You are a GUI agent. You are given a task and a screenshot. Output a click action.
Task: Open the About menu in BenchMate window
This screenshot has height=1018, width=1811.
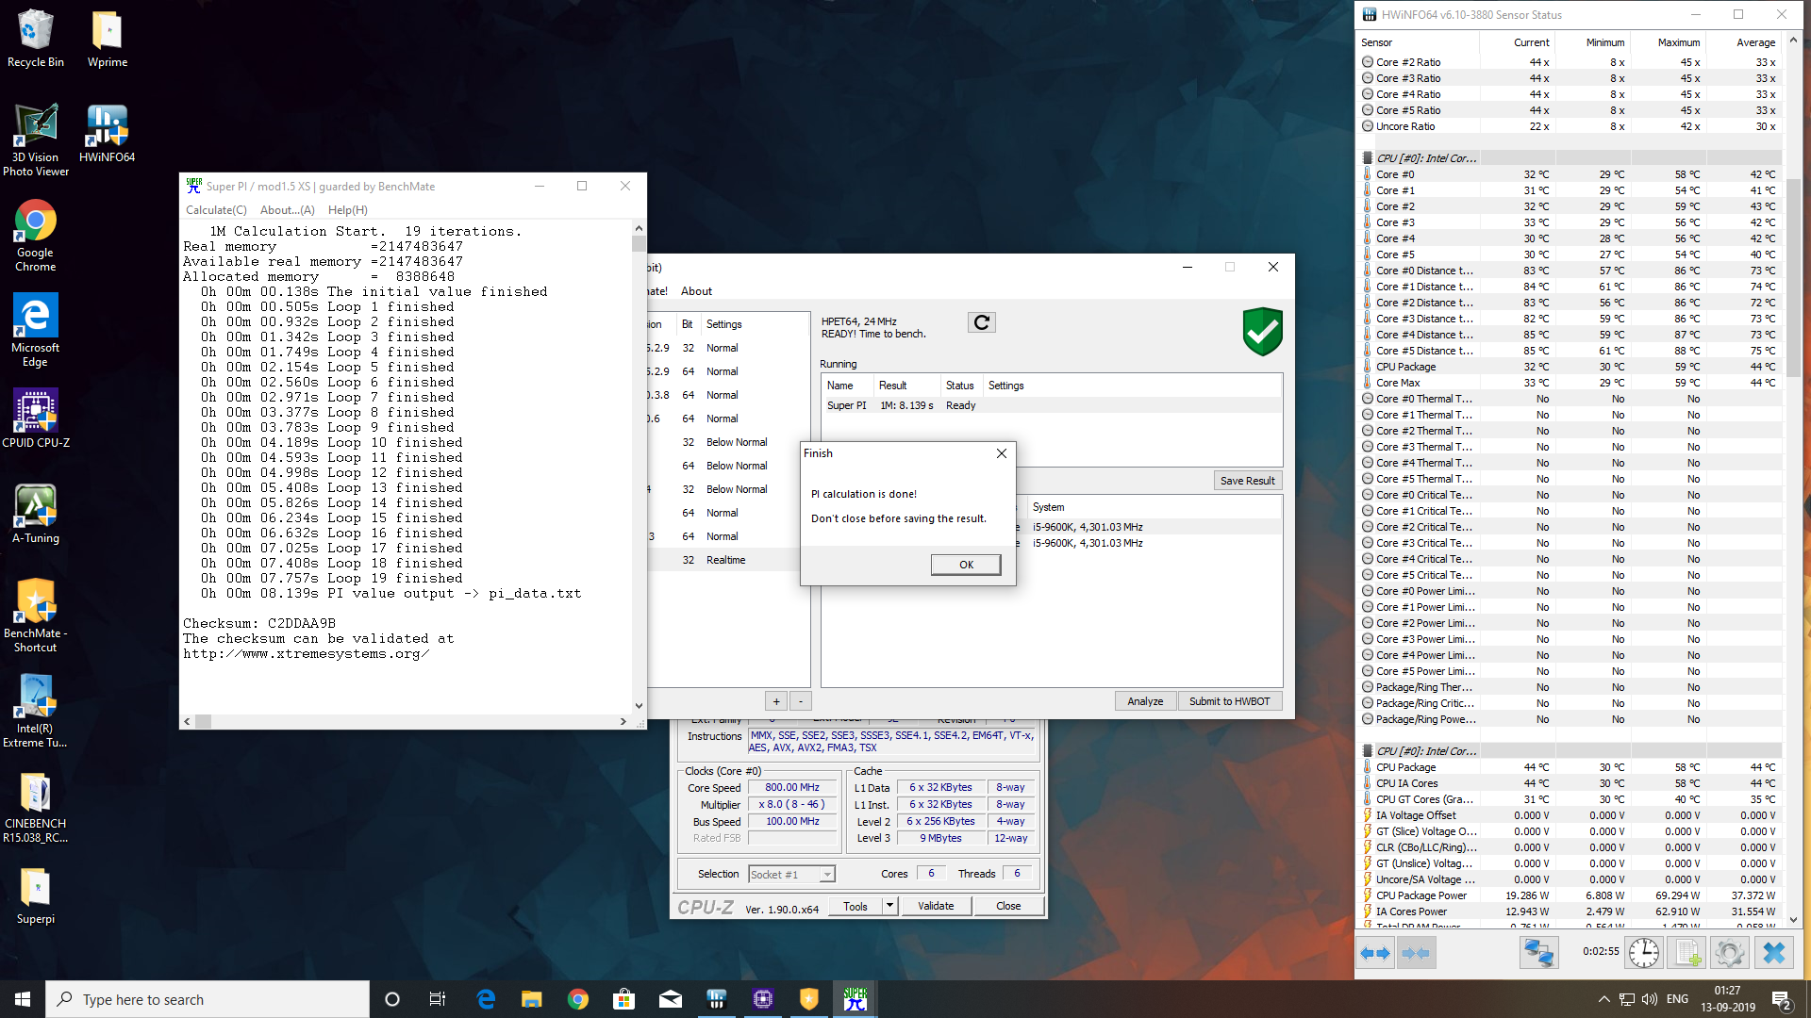click(x=696, y=291)
